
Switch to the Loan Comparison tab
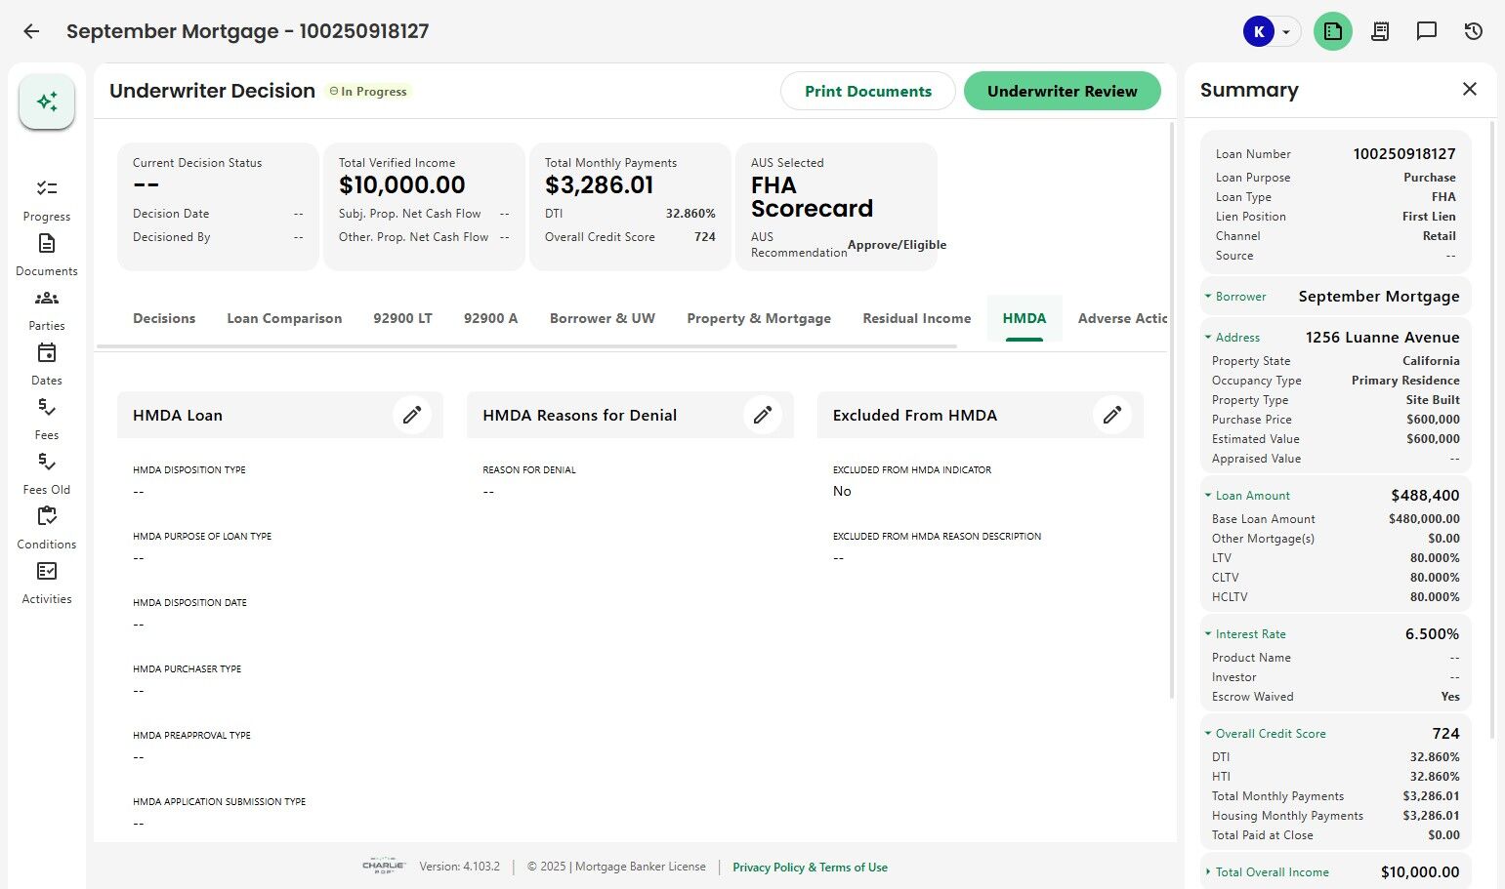click(284, 318)
